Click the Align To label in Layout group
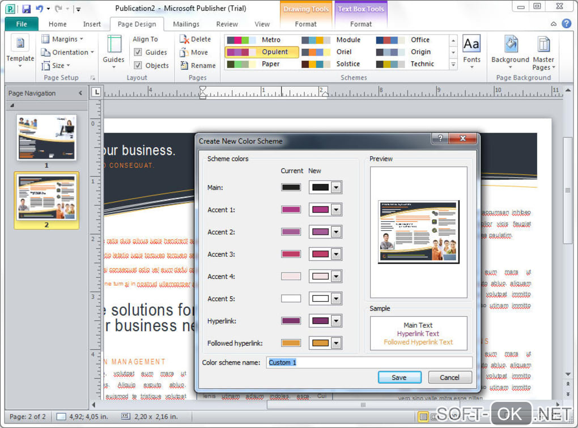This screenshot has width=578, height=428. pos(145,39)
